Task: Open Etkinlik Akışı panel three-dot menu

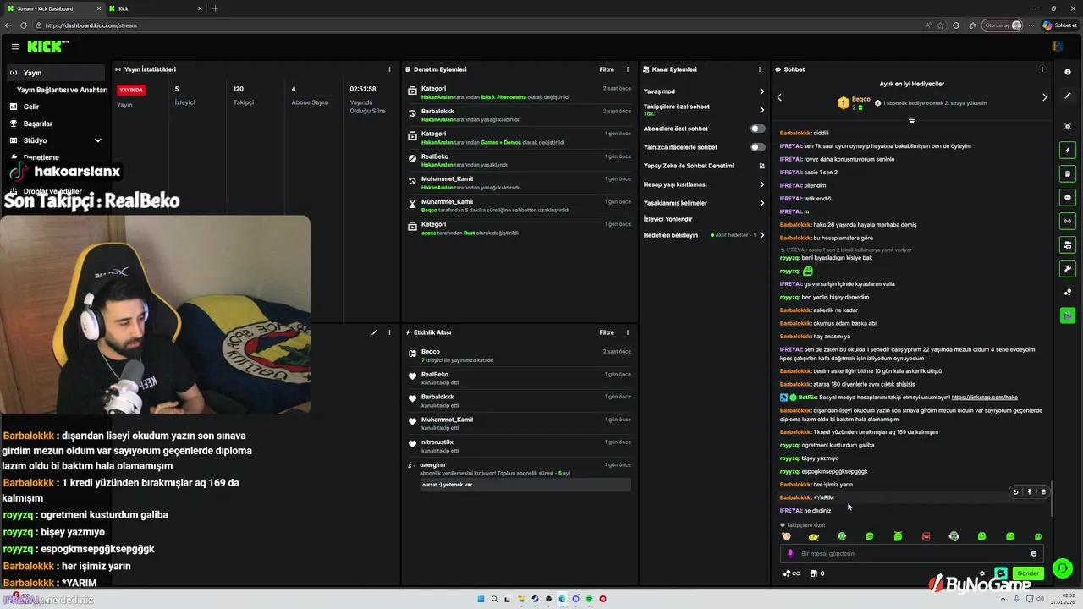Action: pos(627,332)
